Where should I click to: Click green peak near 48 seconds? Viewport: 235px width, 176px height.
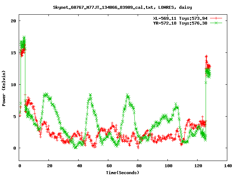tap(90, 95)
